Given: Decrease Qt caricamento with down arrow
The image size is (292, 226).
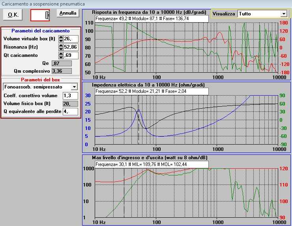Looking at the screenshot, I should [61, 57].
